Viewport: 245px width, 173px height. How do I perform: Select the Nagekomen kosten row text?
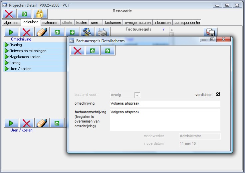[x=25, y=57]
